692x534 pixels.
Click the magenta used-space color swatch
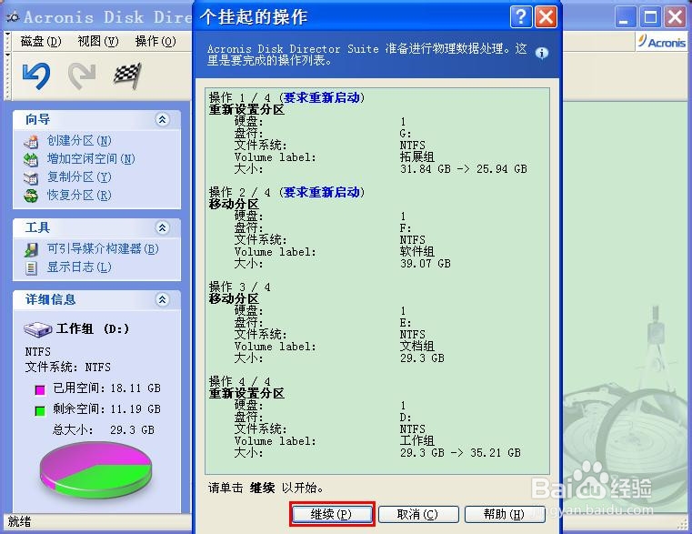pos(40,389)
